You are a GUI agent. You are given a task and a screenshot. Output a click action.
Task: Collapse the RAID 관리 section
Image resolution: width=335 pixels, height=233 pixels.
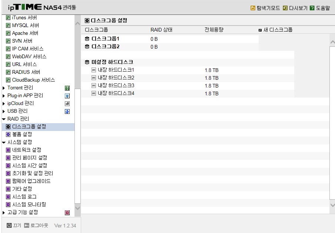pyautogui.click(x=4, y=119)
